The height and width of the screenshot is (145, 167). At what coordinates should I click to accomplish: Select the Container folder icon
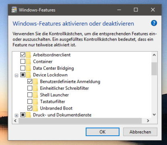[x=28, y=62]
